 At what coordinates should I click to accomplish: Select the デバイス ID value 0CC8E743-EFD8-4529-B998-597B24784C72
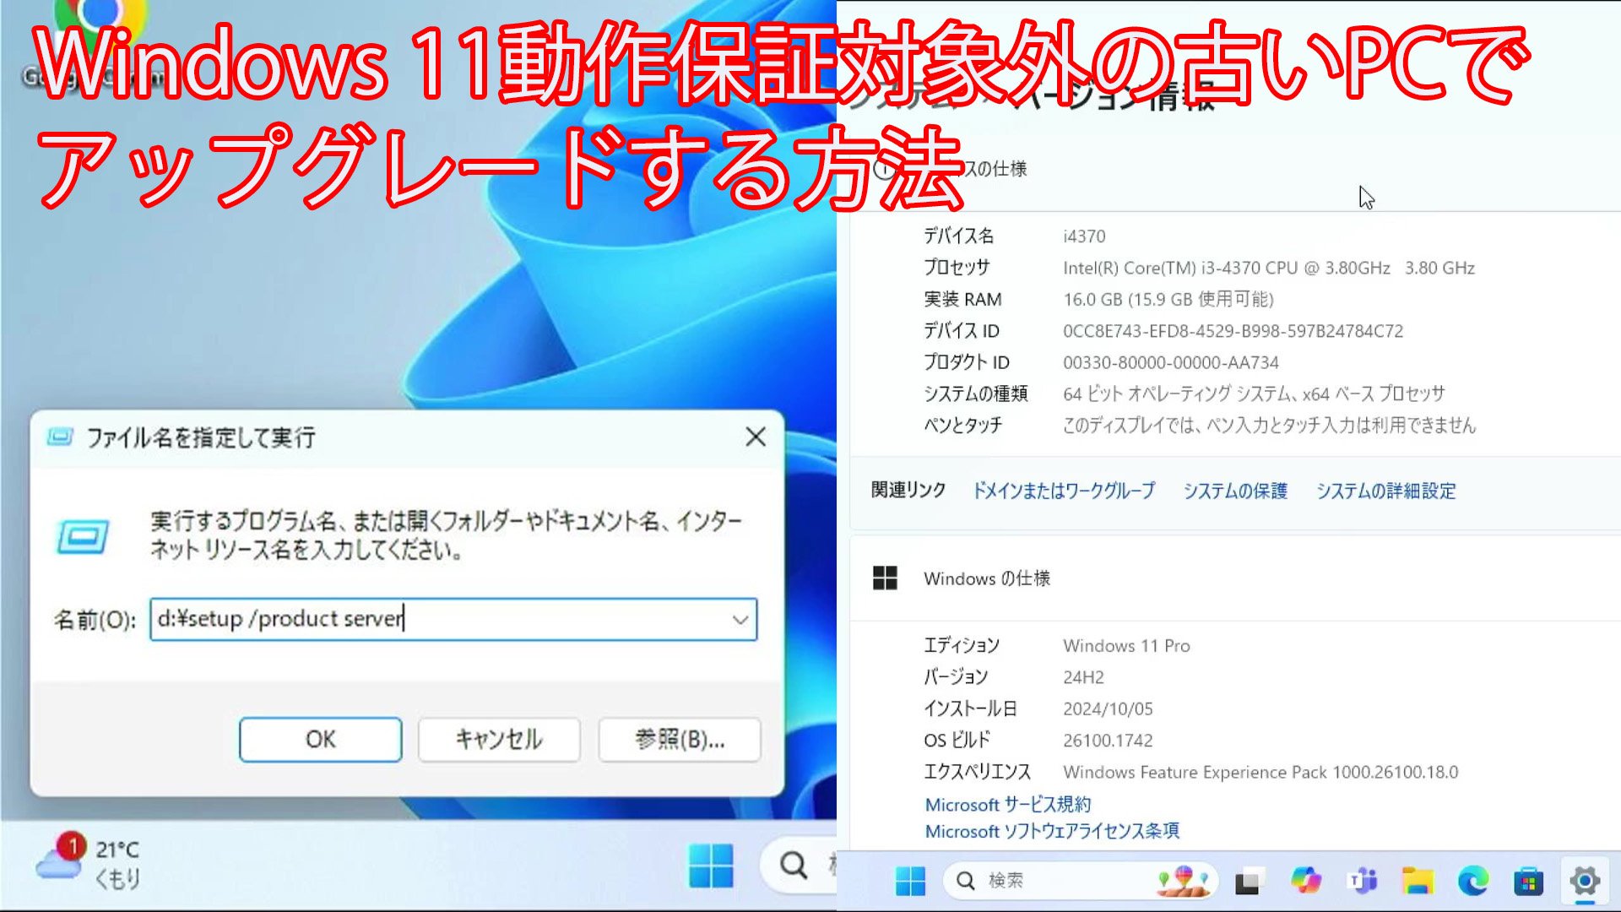click(1233, 331)
